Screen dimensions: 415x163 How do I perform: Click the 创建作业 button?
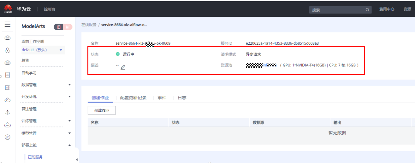pyautogui.click(x=102, y=110)
